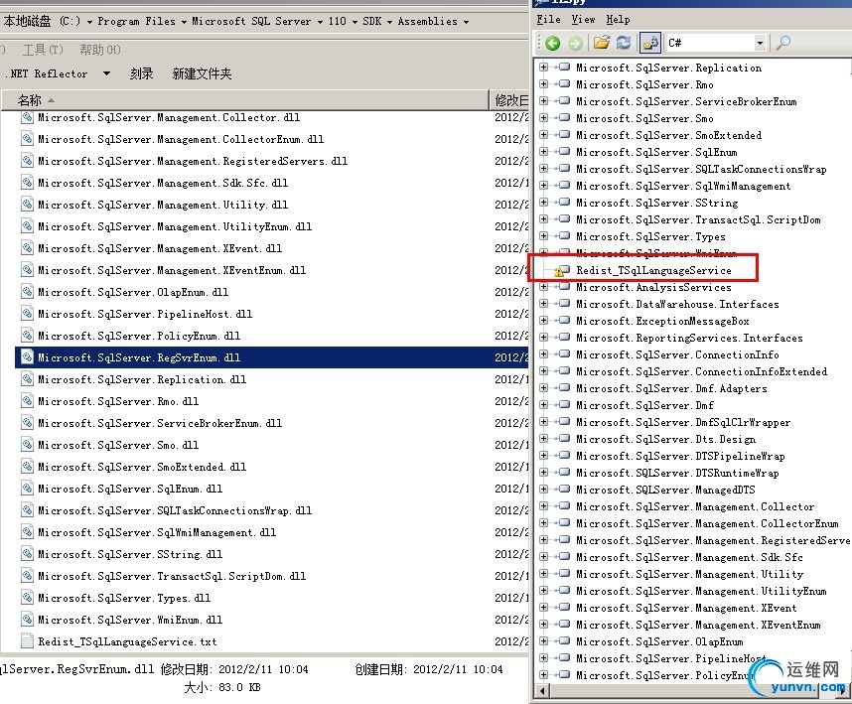Select Microsoft.SqlServer.Types.dll file
The height and width of the screenshot is (704, 852).
(x=124, y=598)
